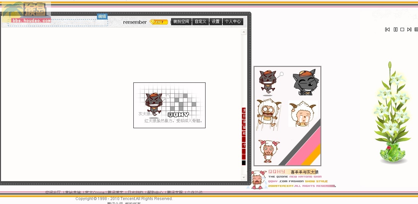This screenshot has height=204, width=418.
Task: Select the 日 side tab
Action: [x=244, y=116]
